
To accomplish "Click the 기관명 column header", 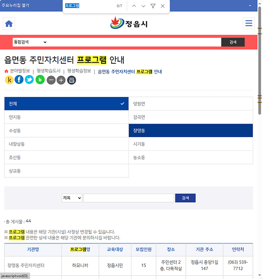I will point(33,250).
